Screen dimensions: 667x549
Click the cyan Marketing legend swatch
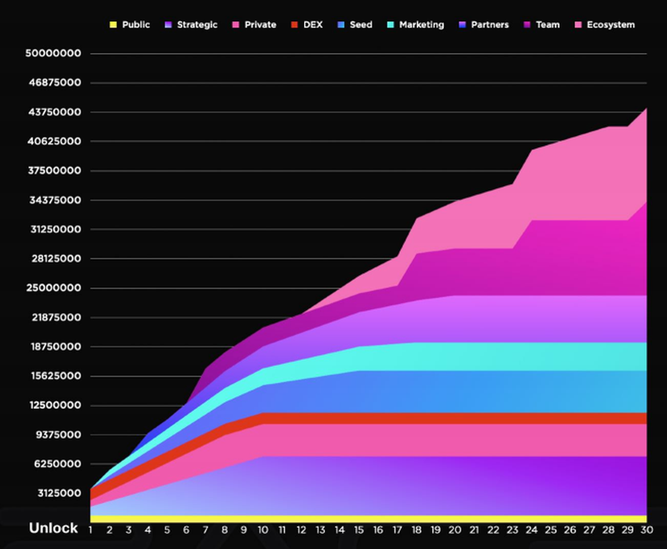click(x=390, y=25)
